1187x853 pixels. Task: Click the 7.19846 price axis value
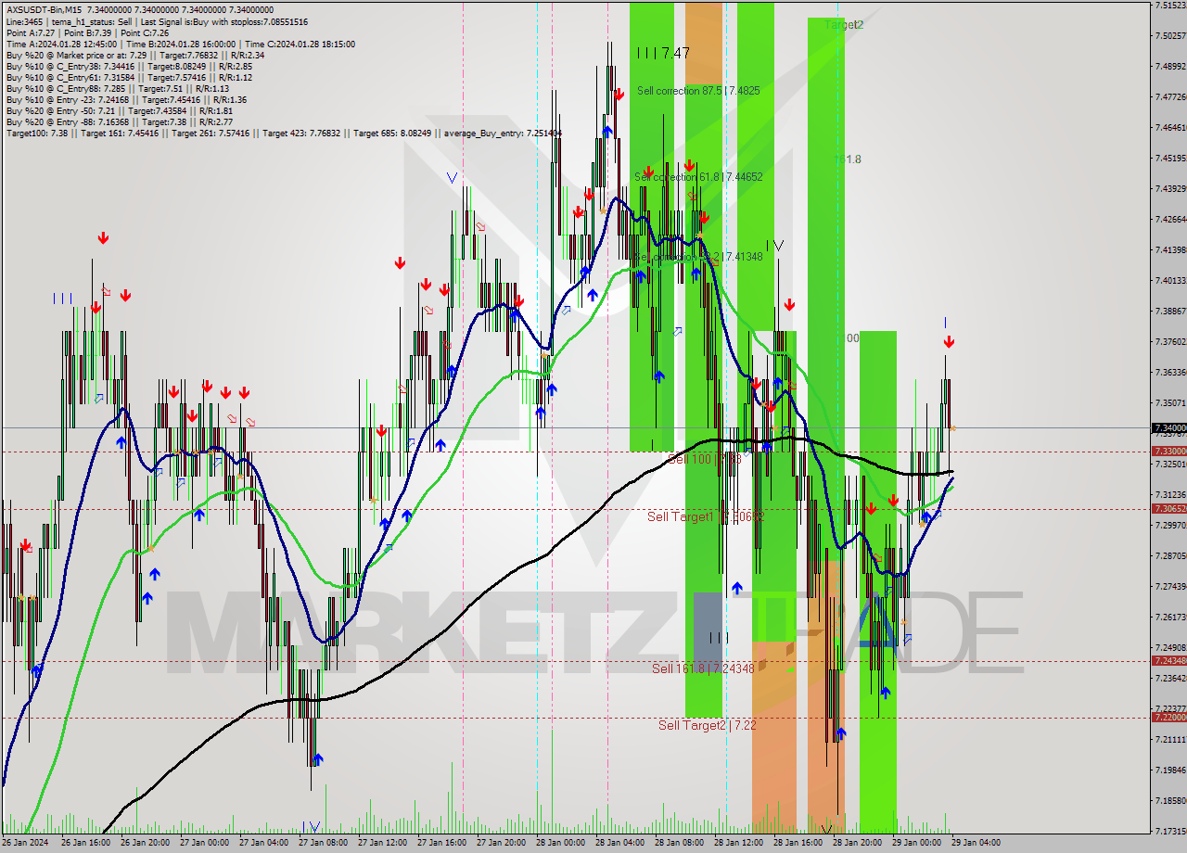[1170, 770]
